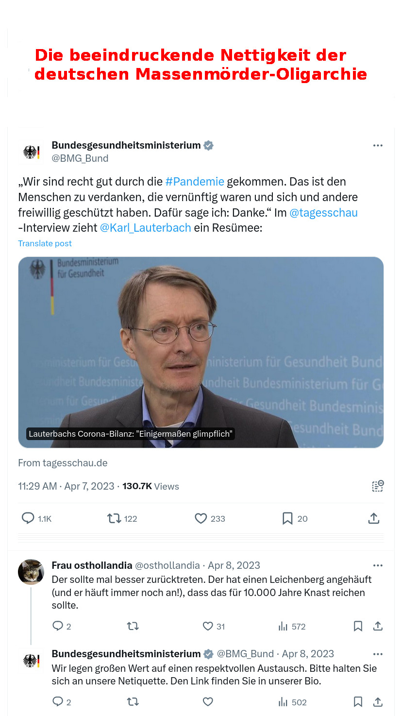Image resolution: width=402 pixels, height=716 pixels.
Task: Visit the @Karl_Lauterbach mention
Action: (x=145, y=228)
